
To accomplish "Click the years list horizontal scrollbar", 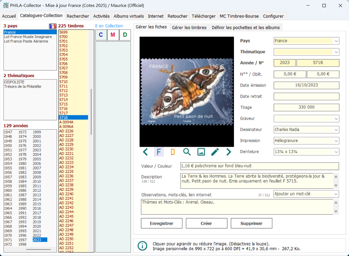I will coord(38,249).
